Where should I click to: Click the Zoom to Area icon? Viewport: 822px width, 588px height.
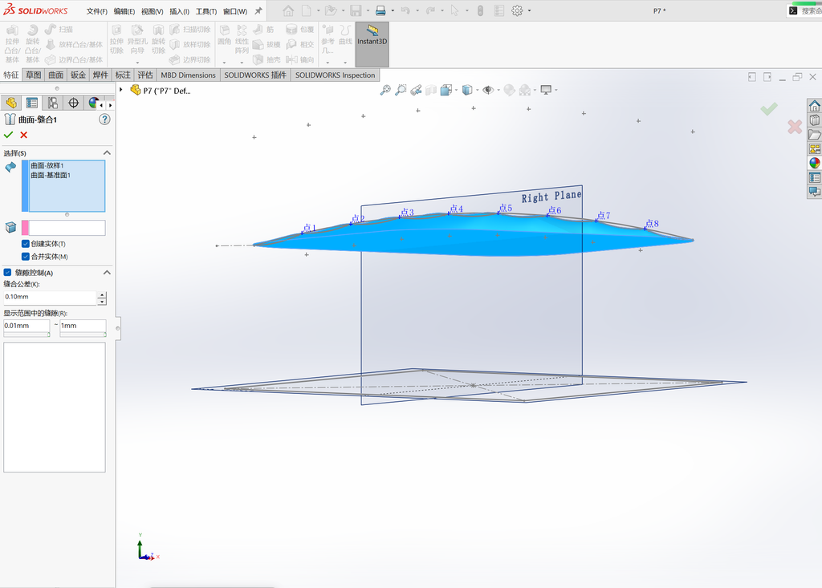pos(401,90)
